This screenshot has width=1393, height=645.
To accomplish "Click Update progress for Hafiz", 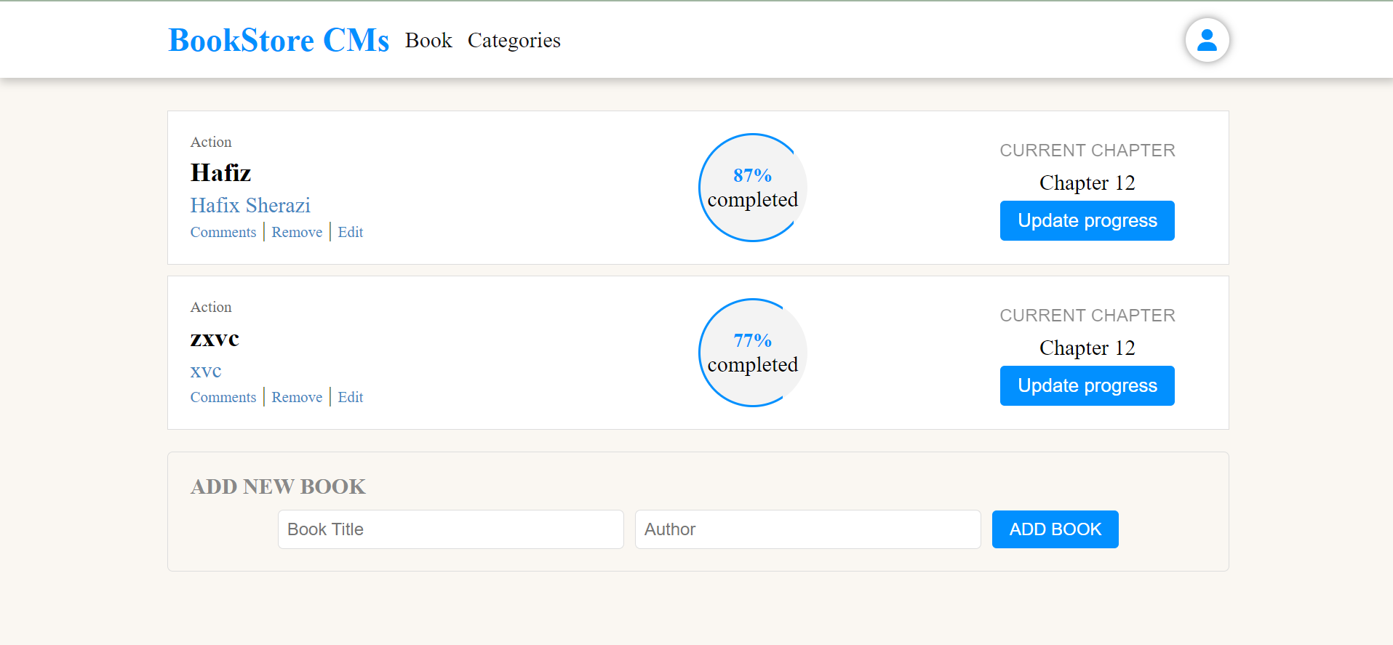I will 1086,220.
